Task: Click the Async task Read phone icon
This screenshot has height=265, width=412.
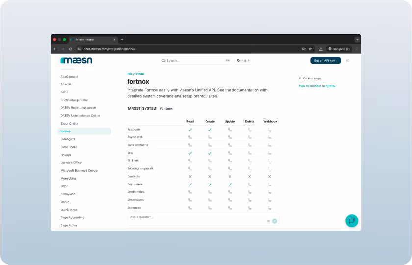Action: click(190, 137)
